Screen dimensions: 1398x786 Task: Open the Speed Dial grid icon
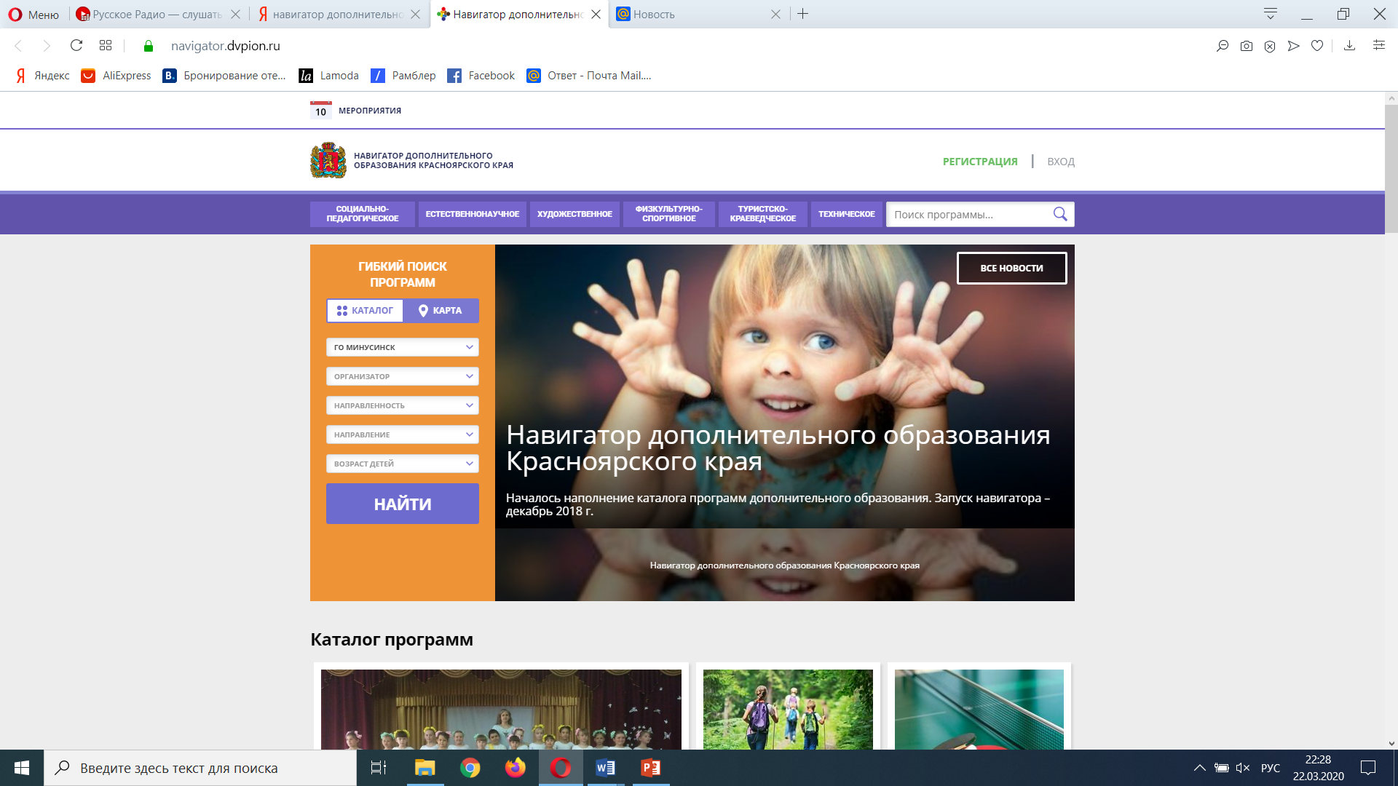point(106,46)
